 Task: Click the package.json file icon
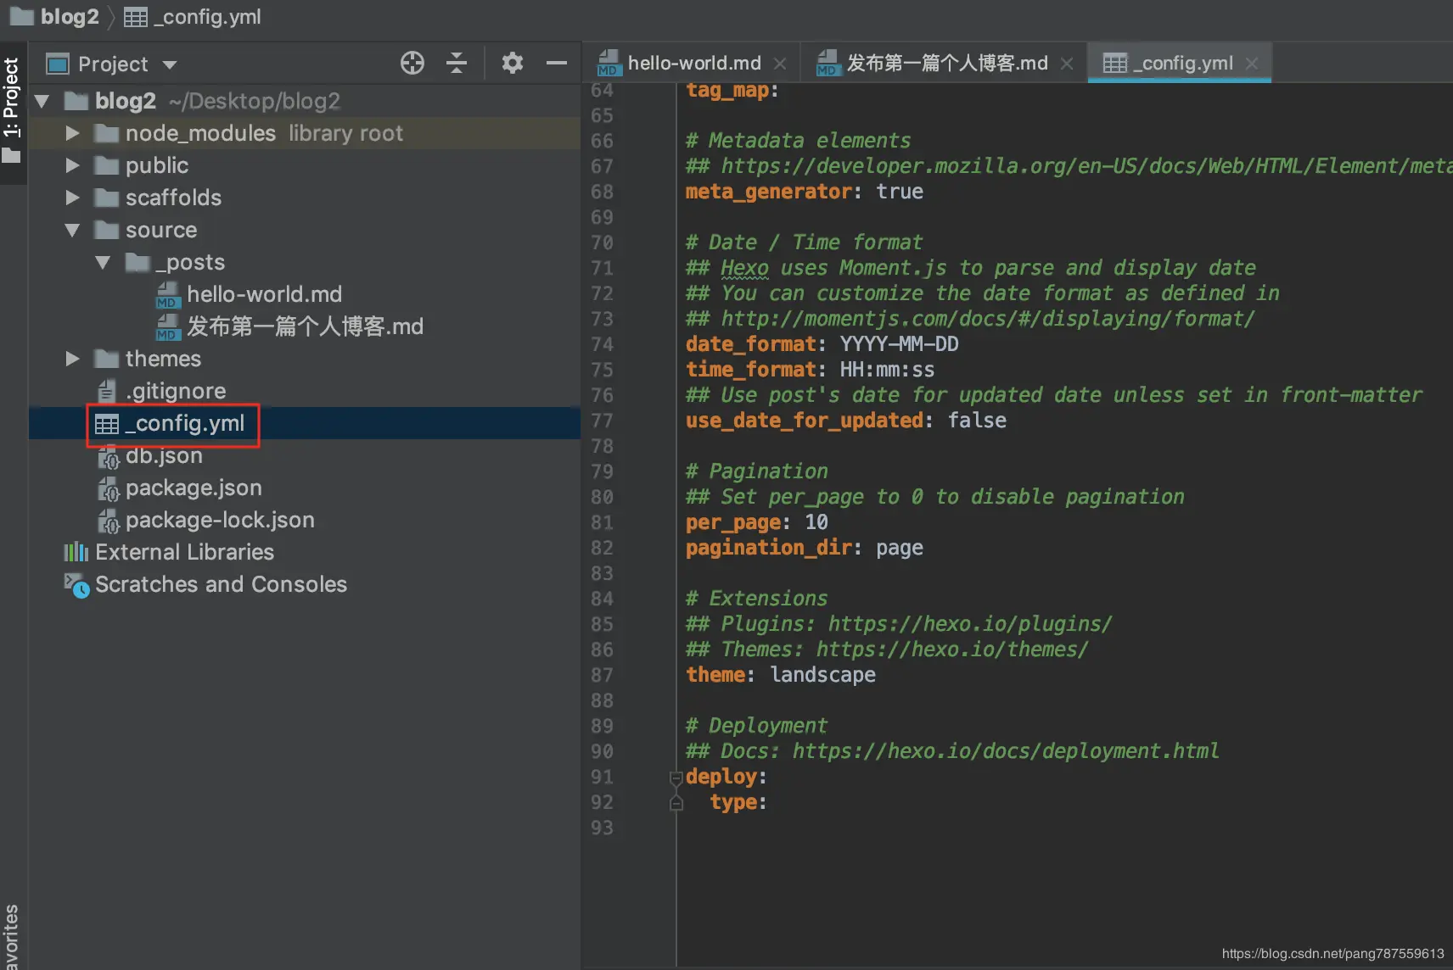109,490
